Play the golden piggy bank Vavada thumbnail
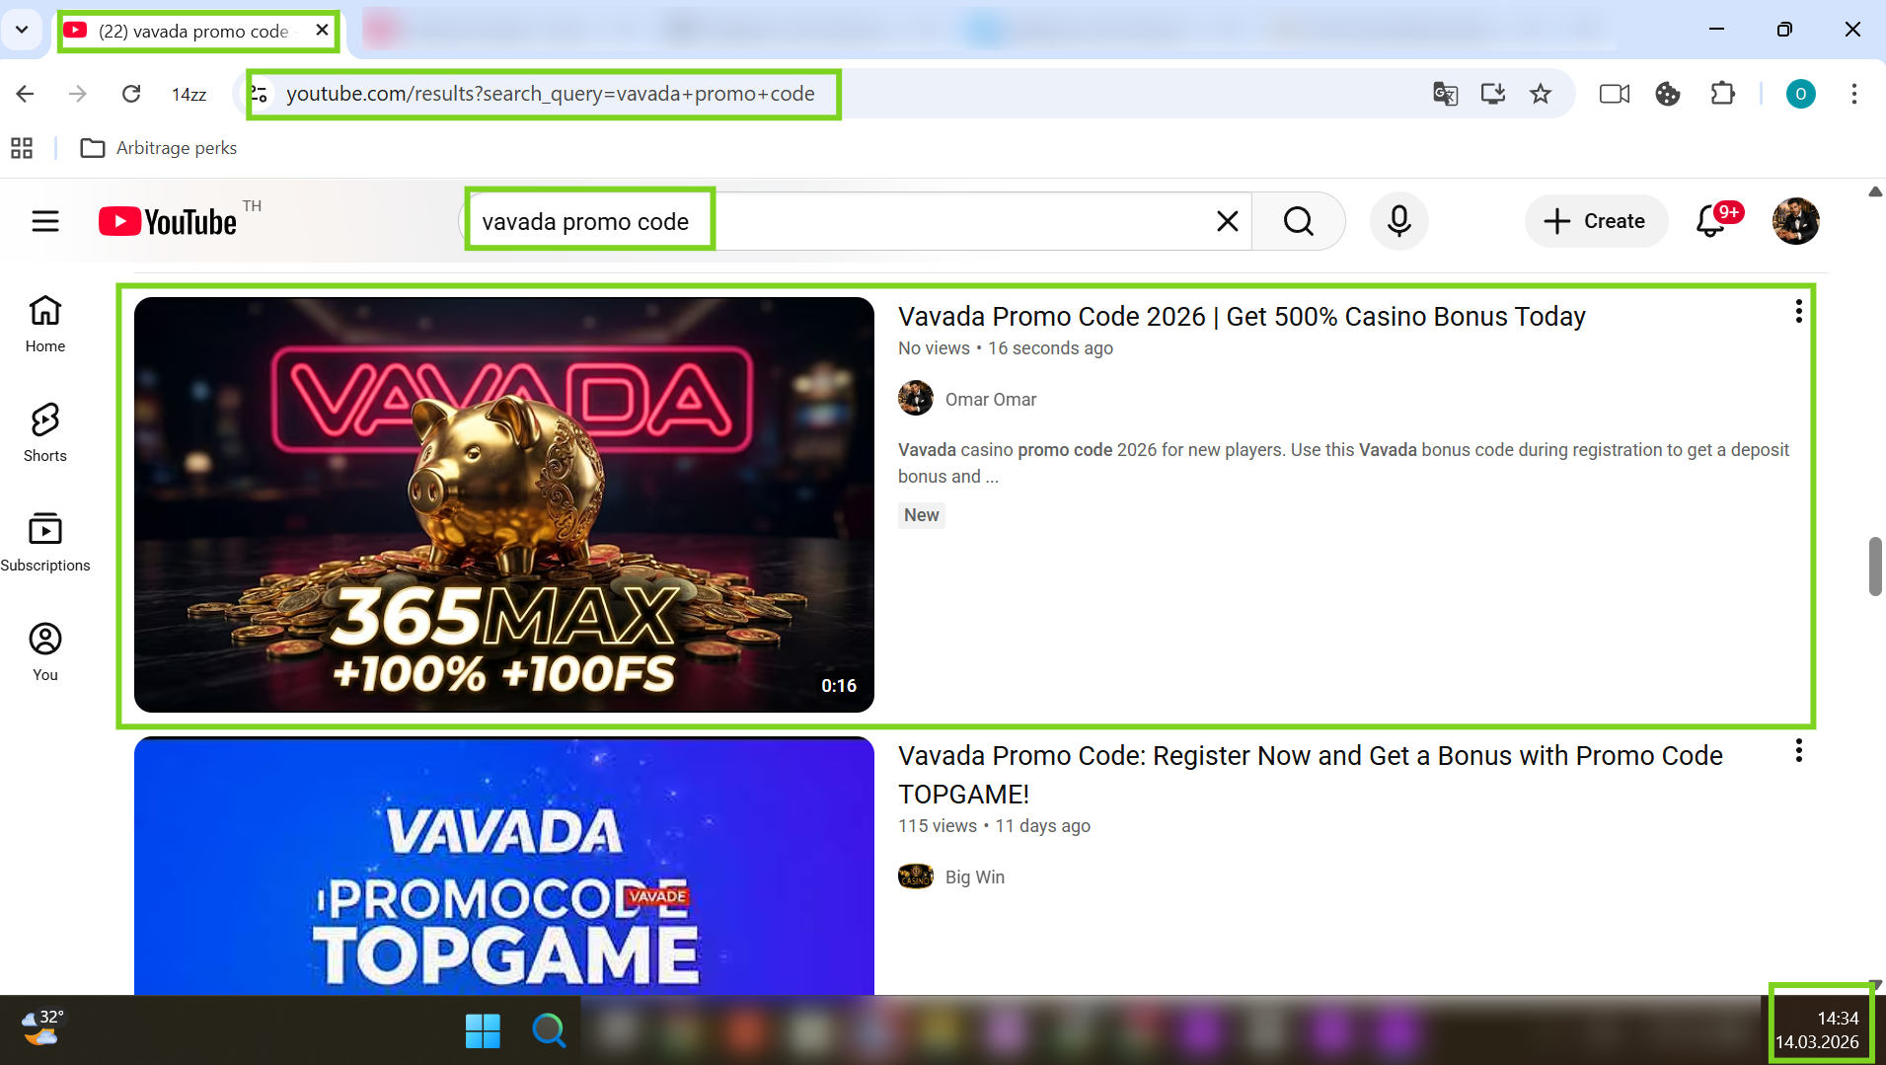The height and width of the screenshot is (1065, 1886). click(503, 504)
